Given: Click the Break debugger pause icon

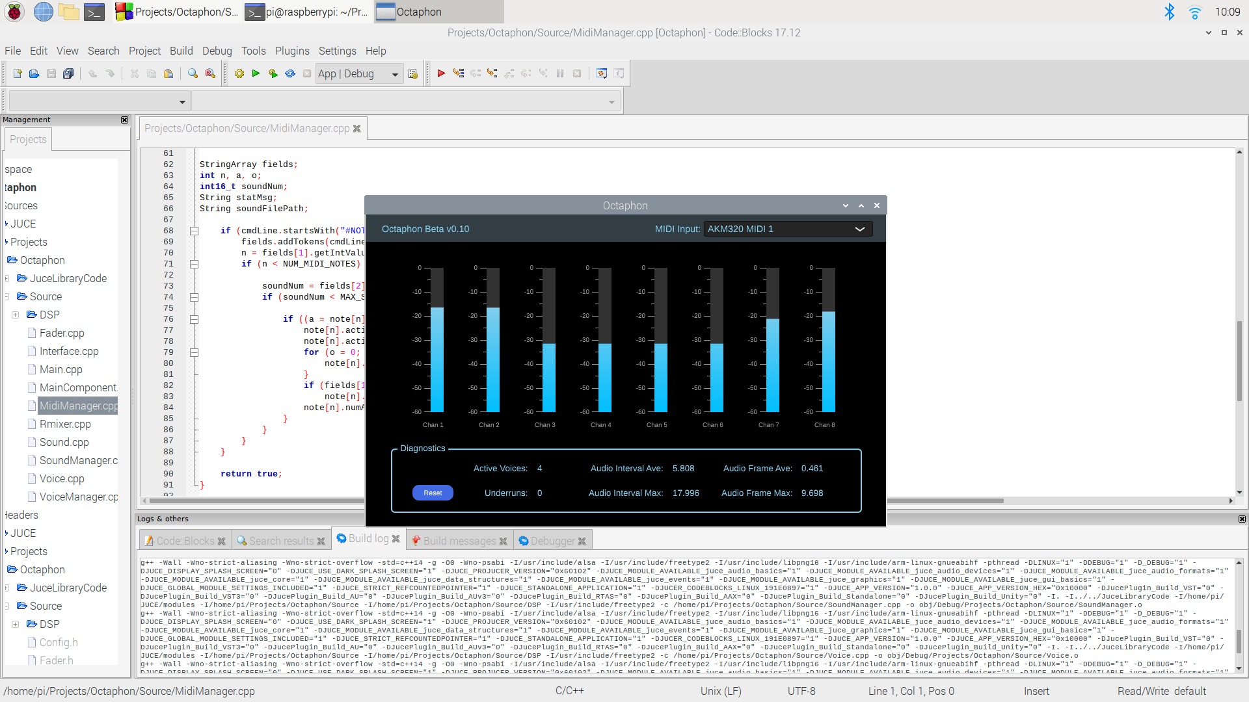Looking at the screenshot, I should (x=560, y=73).
